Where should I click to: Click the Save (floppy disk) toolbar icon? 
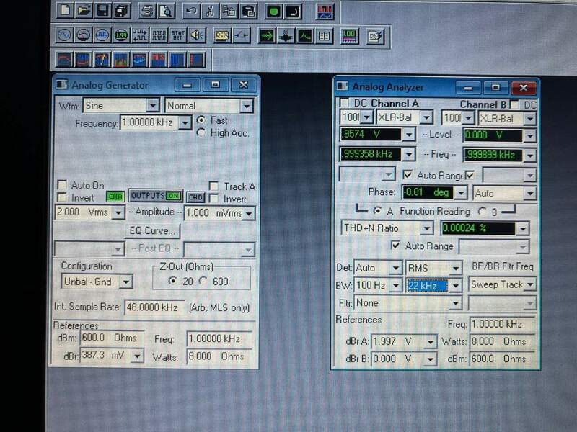click(x=102, y=10)
